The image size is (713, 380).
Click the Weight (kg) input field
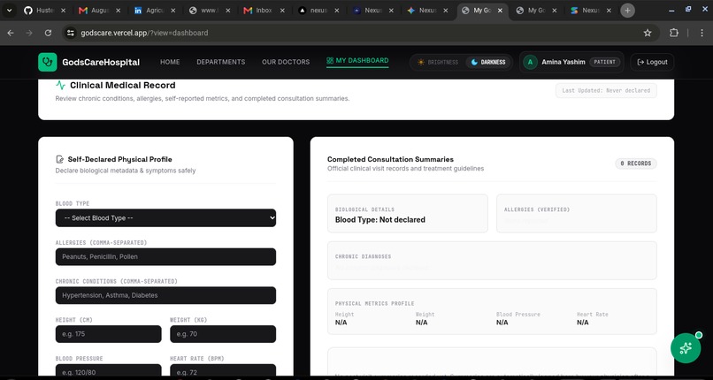tap(223, 334)
